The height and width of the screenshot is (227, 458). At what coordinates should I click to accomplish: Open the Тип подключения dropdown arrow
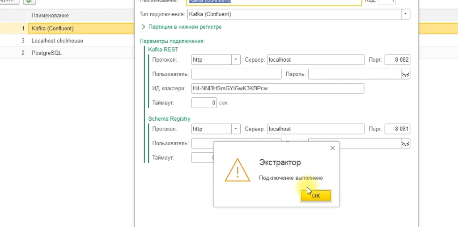[405, 14]
